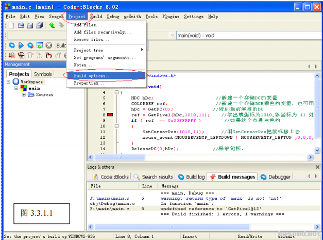Select the GetPixel@12 undefined reference error row
The width and height of the screenshot is (323, 240).
click(204, 209)
